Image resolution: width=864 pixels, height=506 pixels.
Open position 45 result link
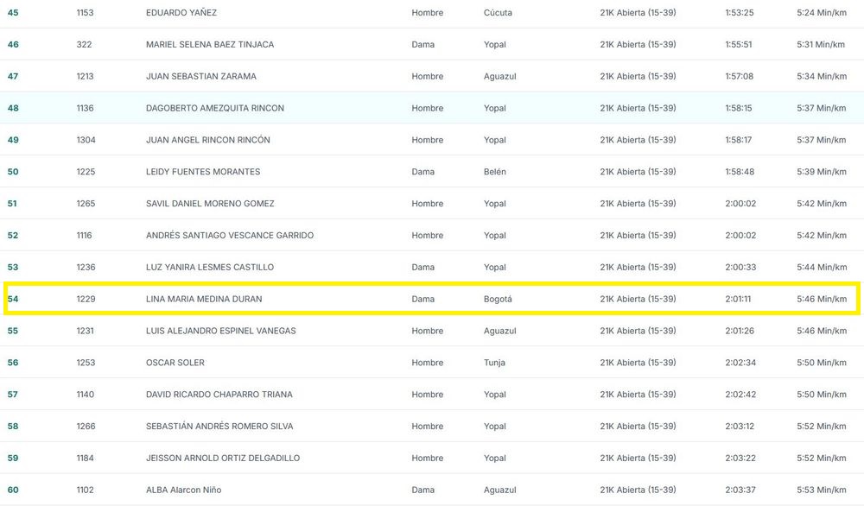click(x=13, y=13)
